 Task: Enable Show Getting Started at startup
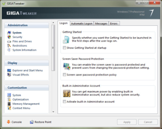(x=64, y=48)
